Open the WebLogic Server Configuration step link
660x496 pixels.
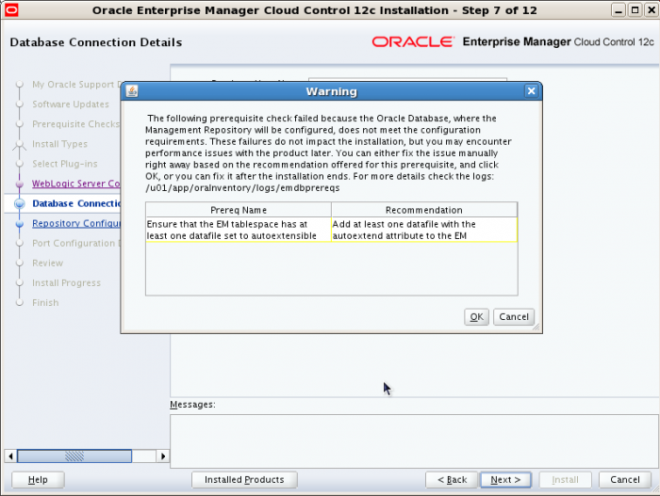76,184
